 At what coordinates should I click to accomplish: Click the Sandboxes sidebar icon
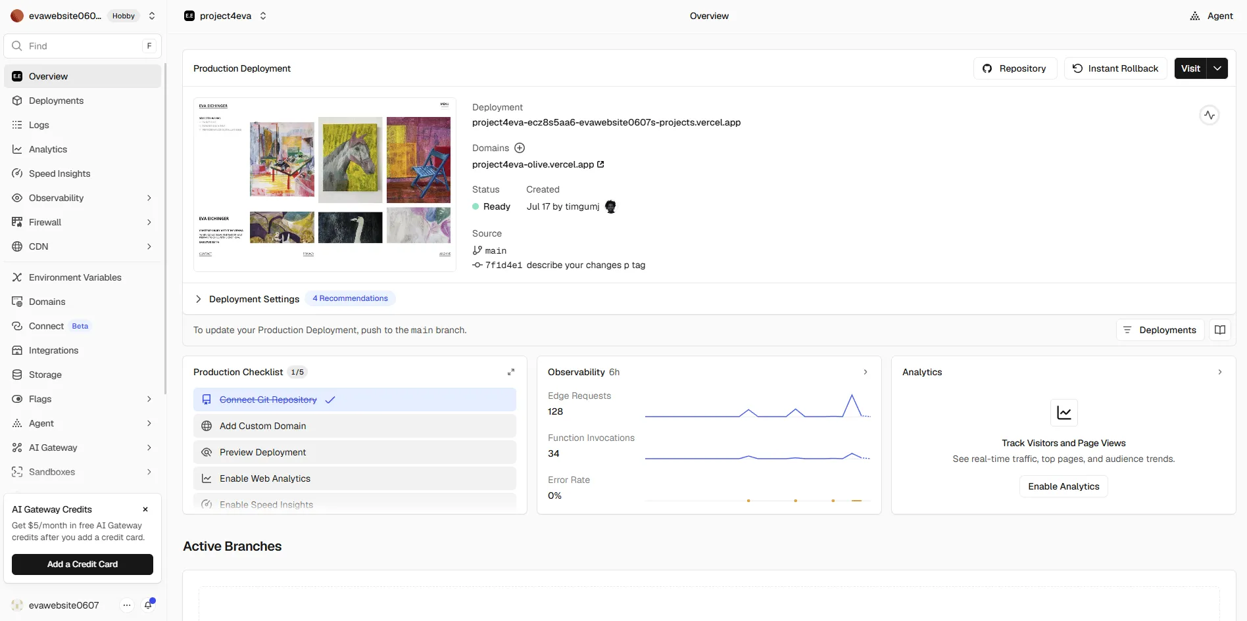point(17,472)
